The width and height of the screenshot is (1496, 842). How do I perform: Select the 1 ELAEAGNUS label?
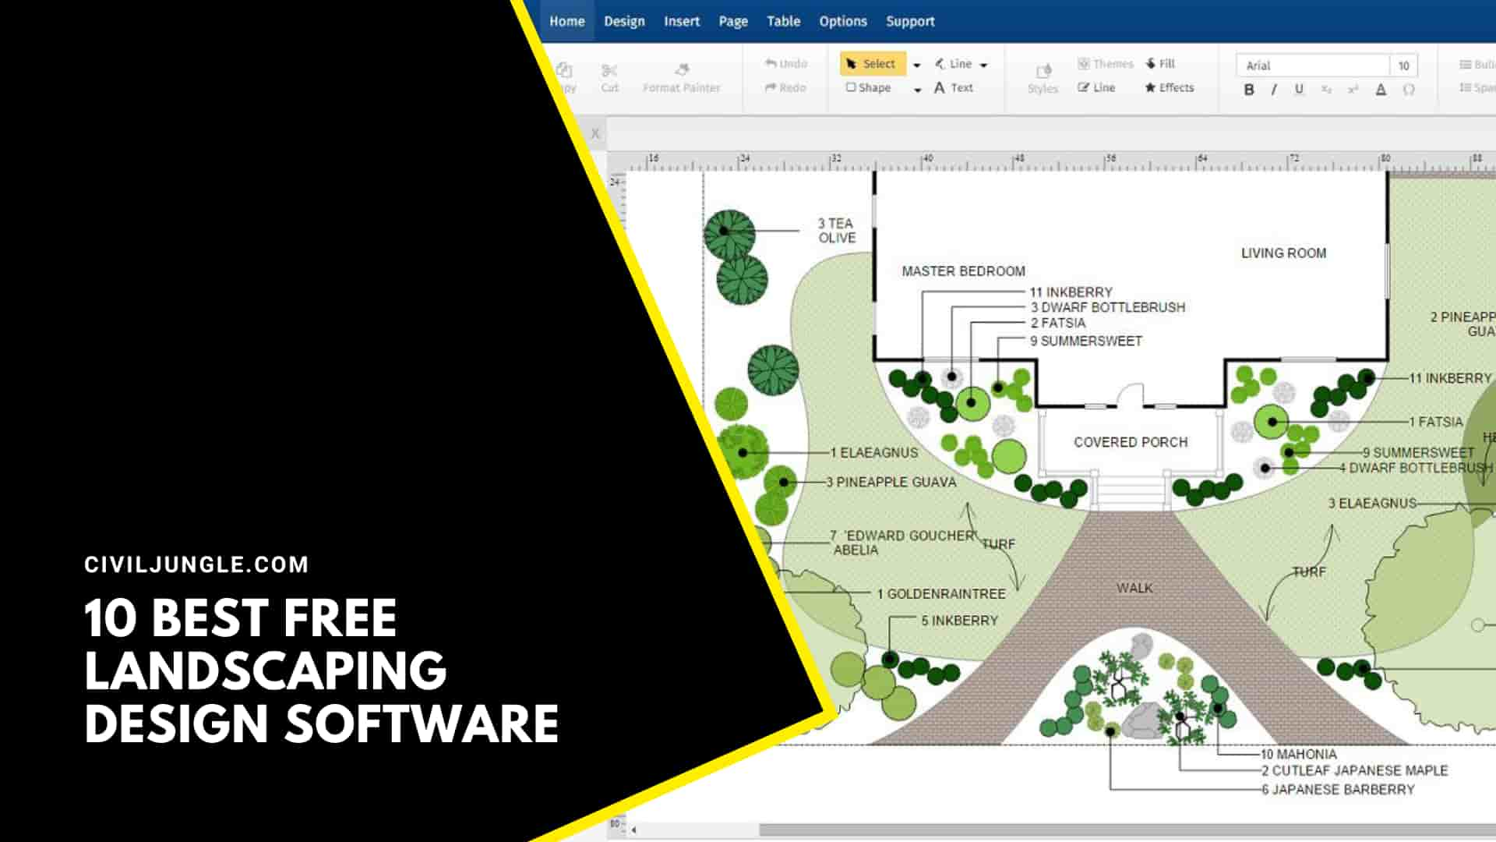coord(874,453)
